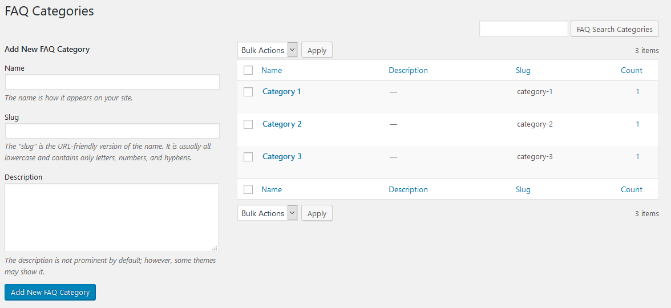The height and width of the screenshot is (308, 671).
Task: Click the bottom Apply button
Action: pos(317,213)
